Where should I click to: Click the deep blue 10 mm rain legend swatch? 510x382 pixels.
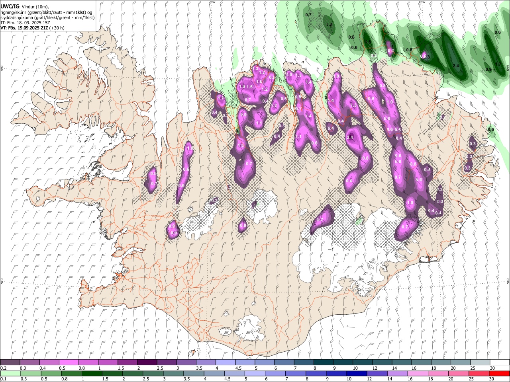[x=356, y=374]
